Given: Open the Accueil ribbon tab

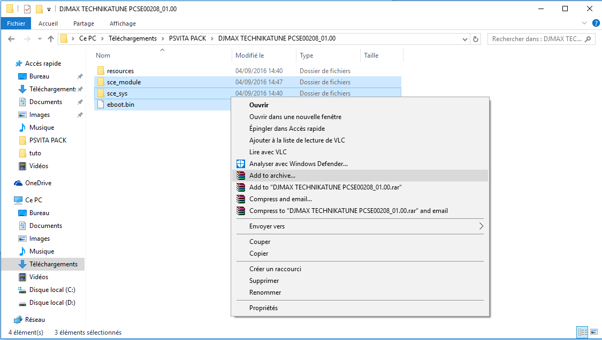Looking at the screenshot, I should pyautogui.click(x=48, y=23).
